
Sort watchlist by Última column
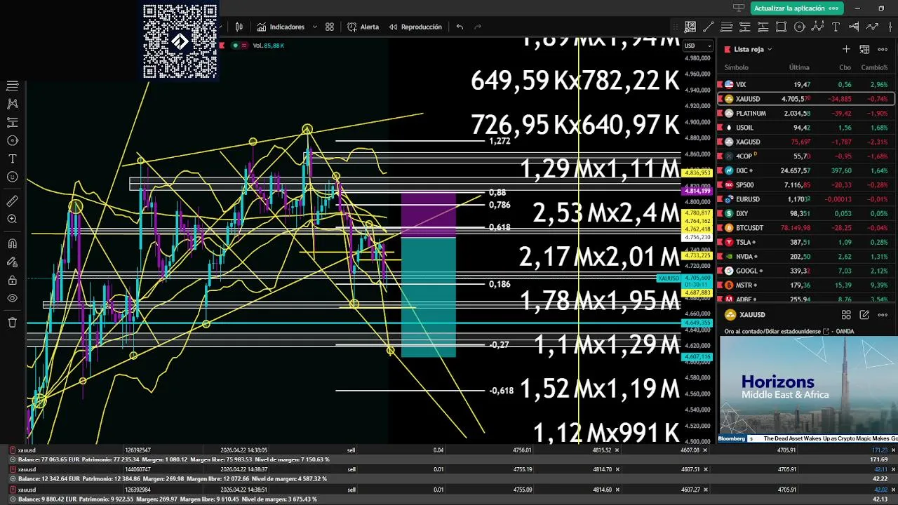[799, 67]
